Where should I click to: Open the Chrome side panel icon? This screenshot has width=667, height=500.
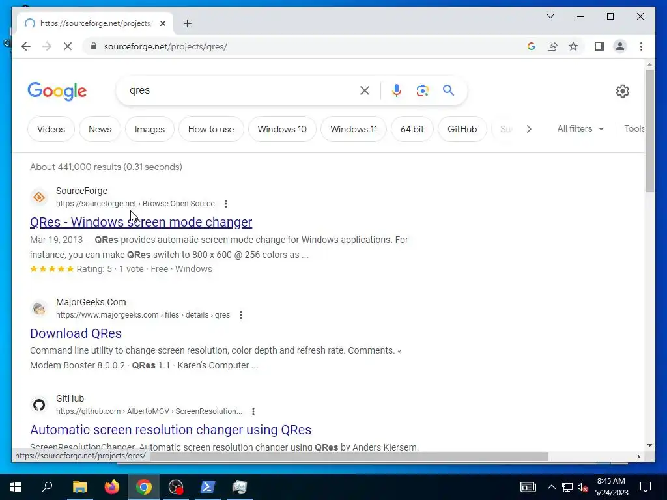[599, 46]
